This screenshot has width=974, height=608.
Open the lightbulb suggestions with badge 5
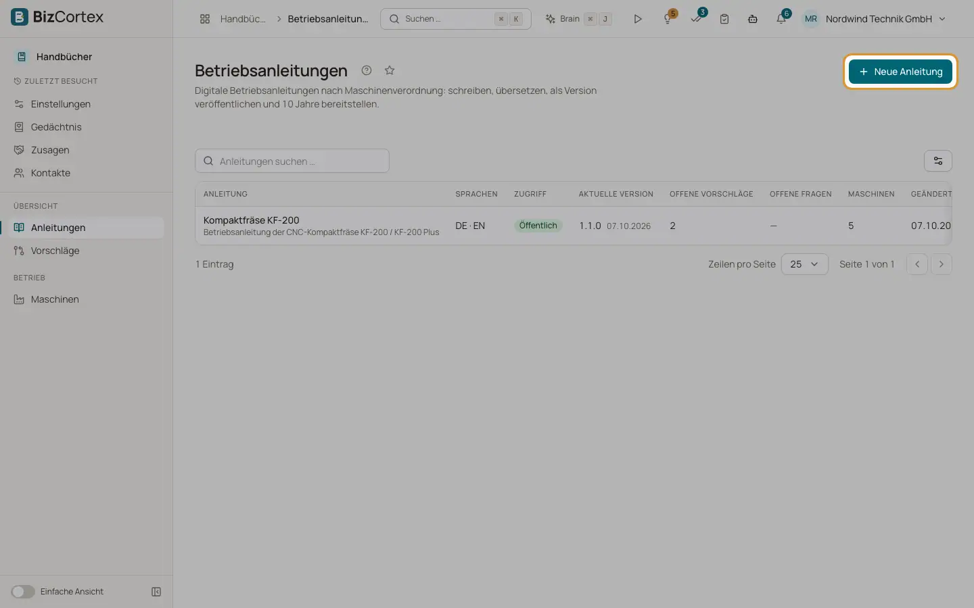tap(668, 18)
